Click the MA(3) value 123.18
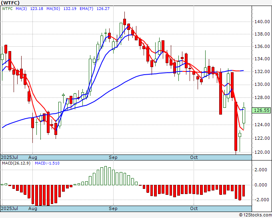272x218 pixels. [37, 8]
